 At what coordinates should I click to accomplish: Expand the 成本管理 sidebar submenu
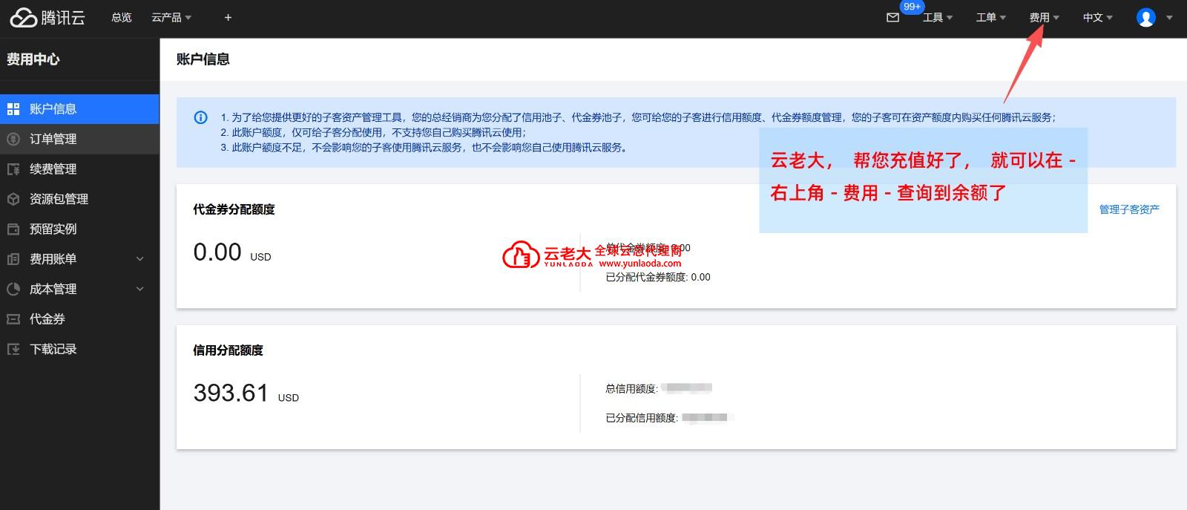(139, 289)
